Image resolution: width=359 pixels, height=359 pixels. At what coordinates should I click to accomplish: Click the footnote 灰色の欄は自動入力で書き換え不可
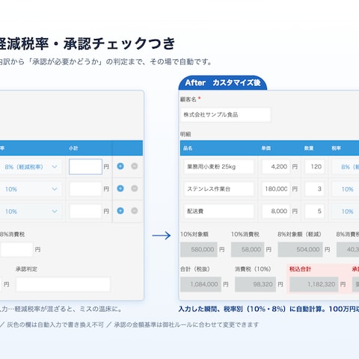[55, 325]
